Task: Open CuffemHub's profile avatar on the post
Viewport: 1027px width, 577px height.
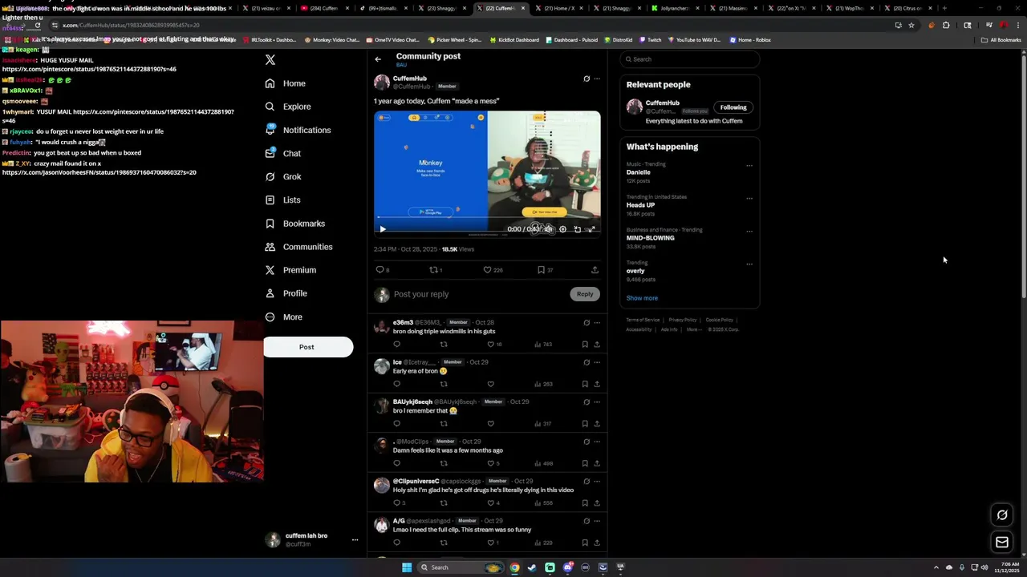Action: click(382, 82)
